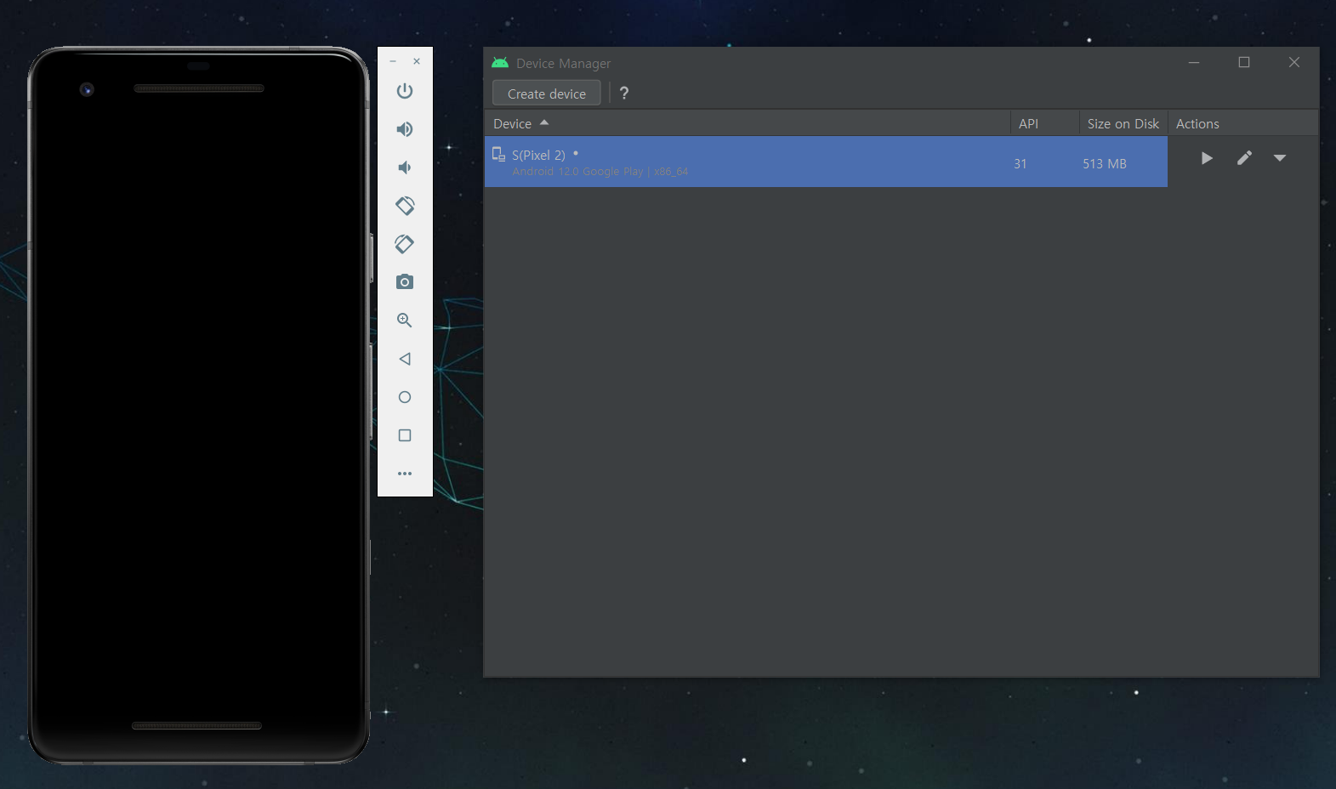Close the emulator via toolbar X
The image size is (1336, 789).
(417, 61)
